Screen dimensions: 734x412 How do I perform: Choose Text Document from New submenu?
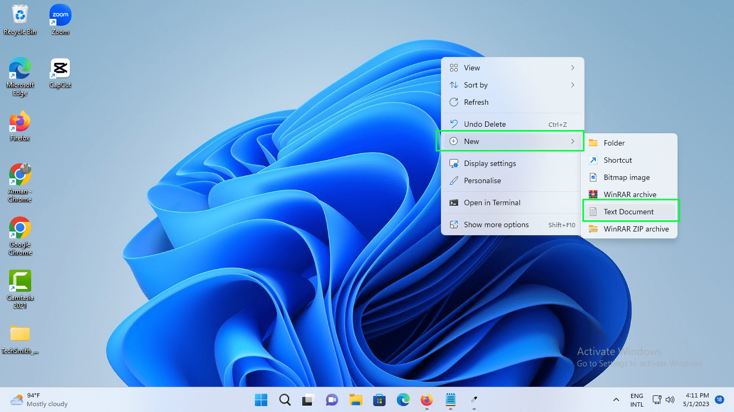click(x=629, y=212)
